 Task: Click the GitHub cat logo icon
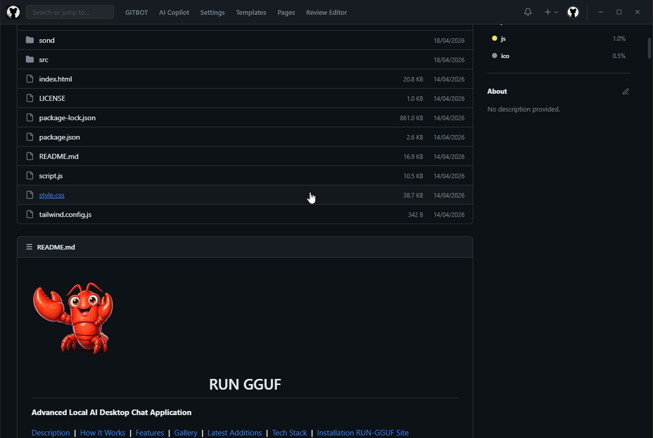pos(13,12)
